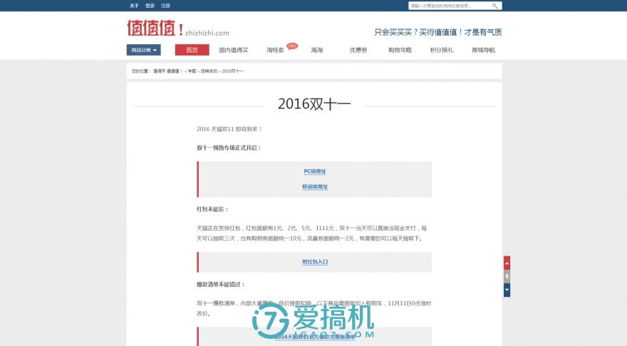Screen dimensions: 627x346
Task: Click the 专题 breadcrumb link
Action: 192,71
